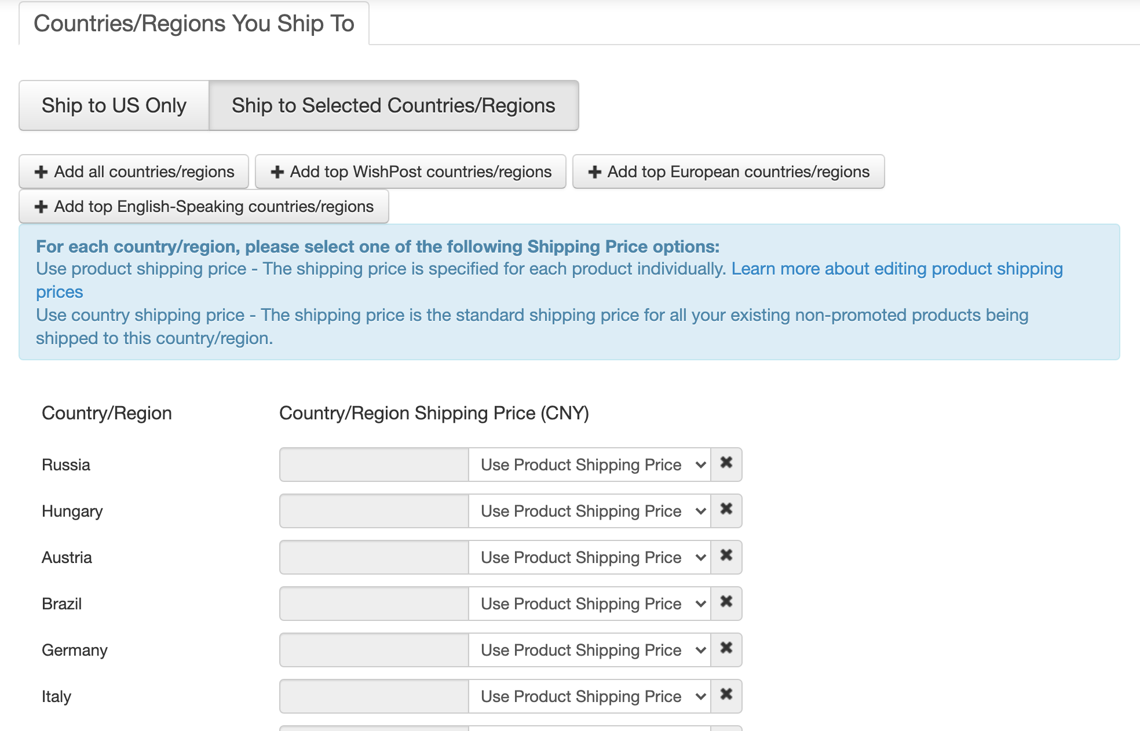Open Germany's Use Product Shipping Price dropdown
This screenshot has height=731, width=1140.
589,650
